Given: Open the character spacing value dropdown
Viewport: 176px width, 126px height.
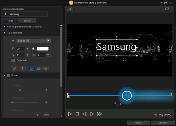Looking at the screenshot, I should pos(48,55).
